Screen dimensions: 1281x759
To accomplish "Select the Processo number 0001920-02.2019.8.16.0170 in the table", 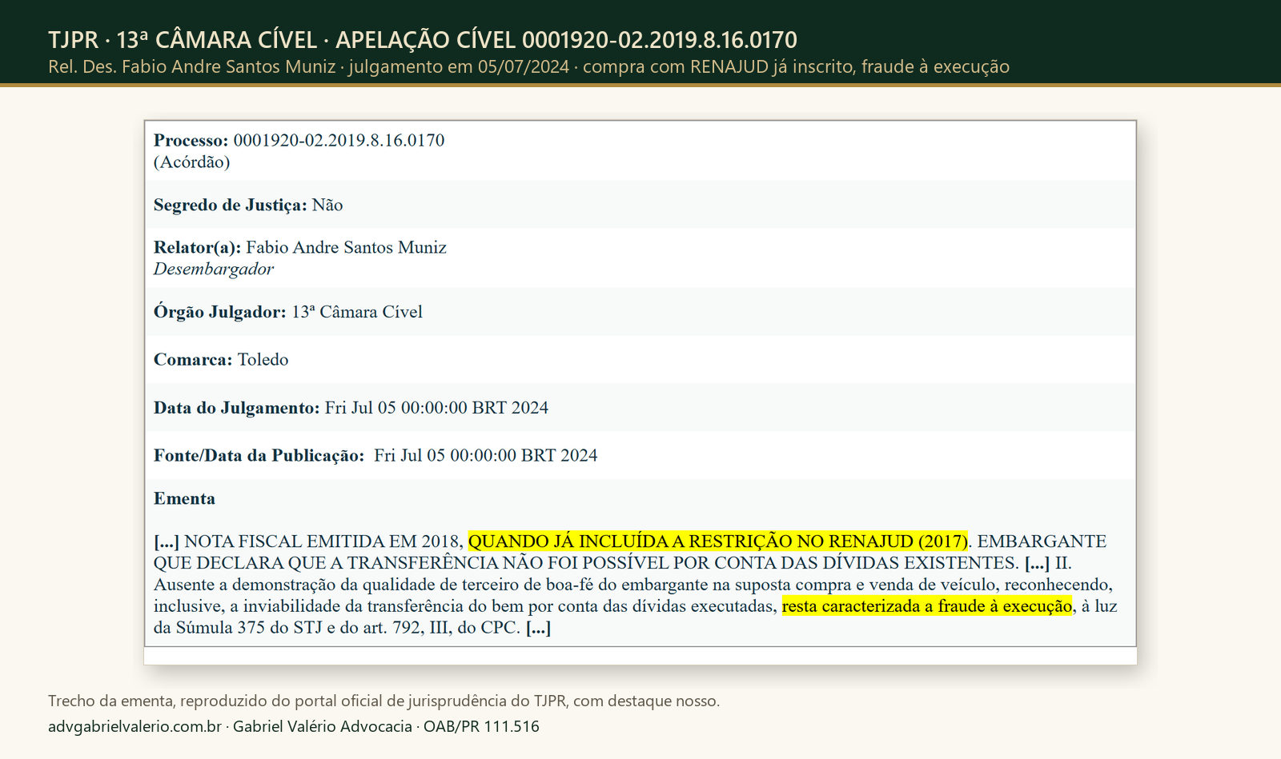I will (339, 140).
